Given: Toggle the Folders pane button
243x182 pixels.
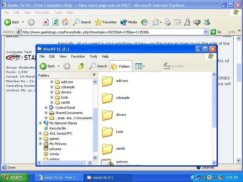Looking at the screenshot, I should tap(121, 66).
